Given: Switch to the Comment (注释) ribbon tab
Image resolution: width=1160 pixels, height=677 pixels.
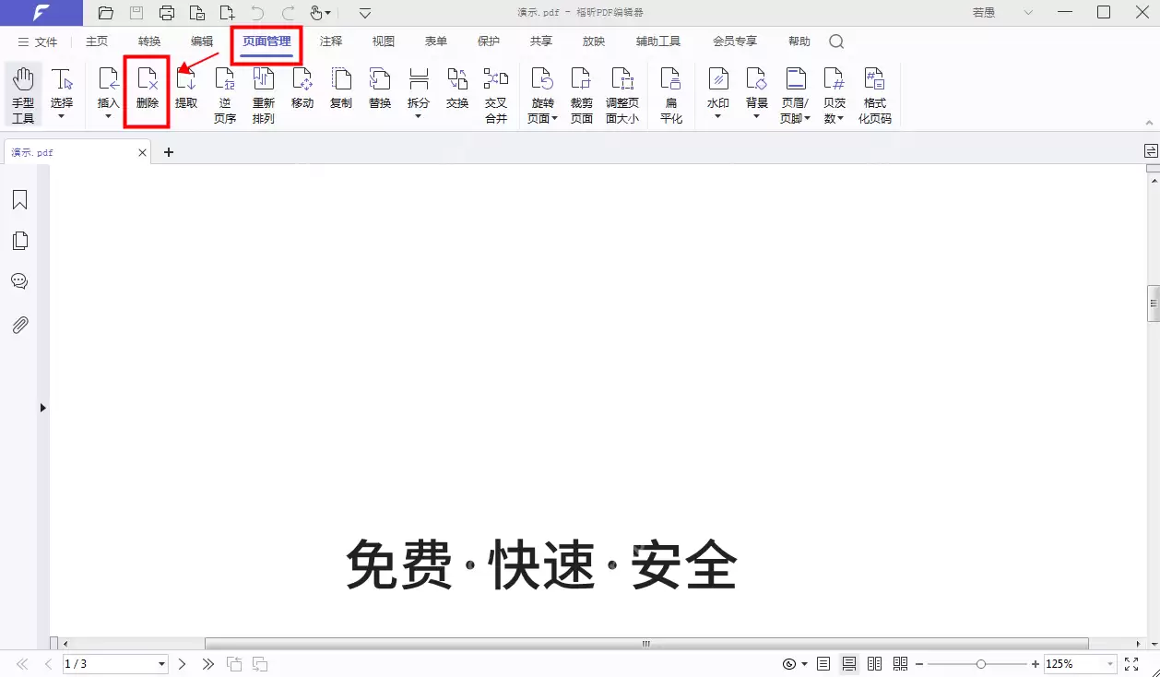Looking at the screenshot, I should 330,41.
